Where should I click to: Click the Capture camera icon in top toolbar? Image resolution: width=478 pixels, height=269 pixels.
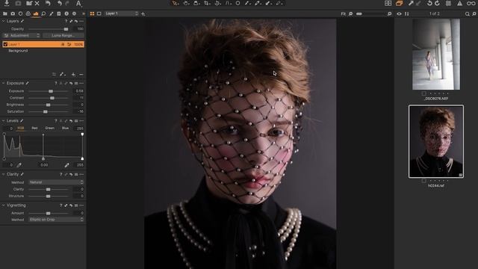(x=18, y=3)
